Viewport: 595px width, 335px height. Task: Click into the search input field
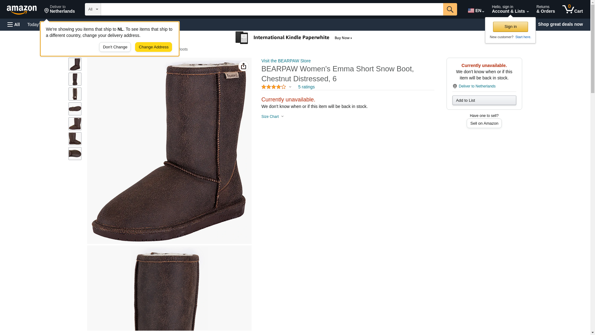point(271,9)
